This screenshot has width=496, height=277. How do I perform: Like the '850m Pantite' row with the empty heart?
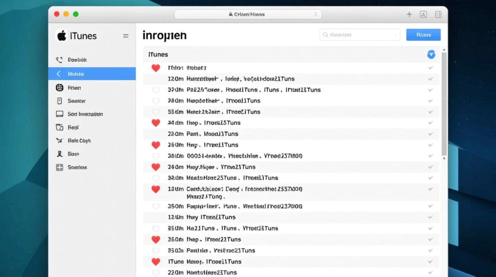pos(156,250)
